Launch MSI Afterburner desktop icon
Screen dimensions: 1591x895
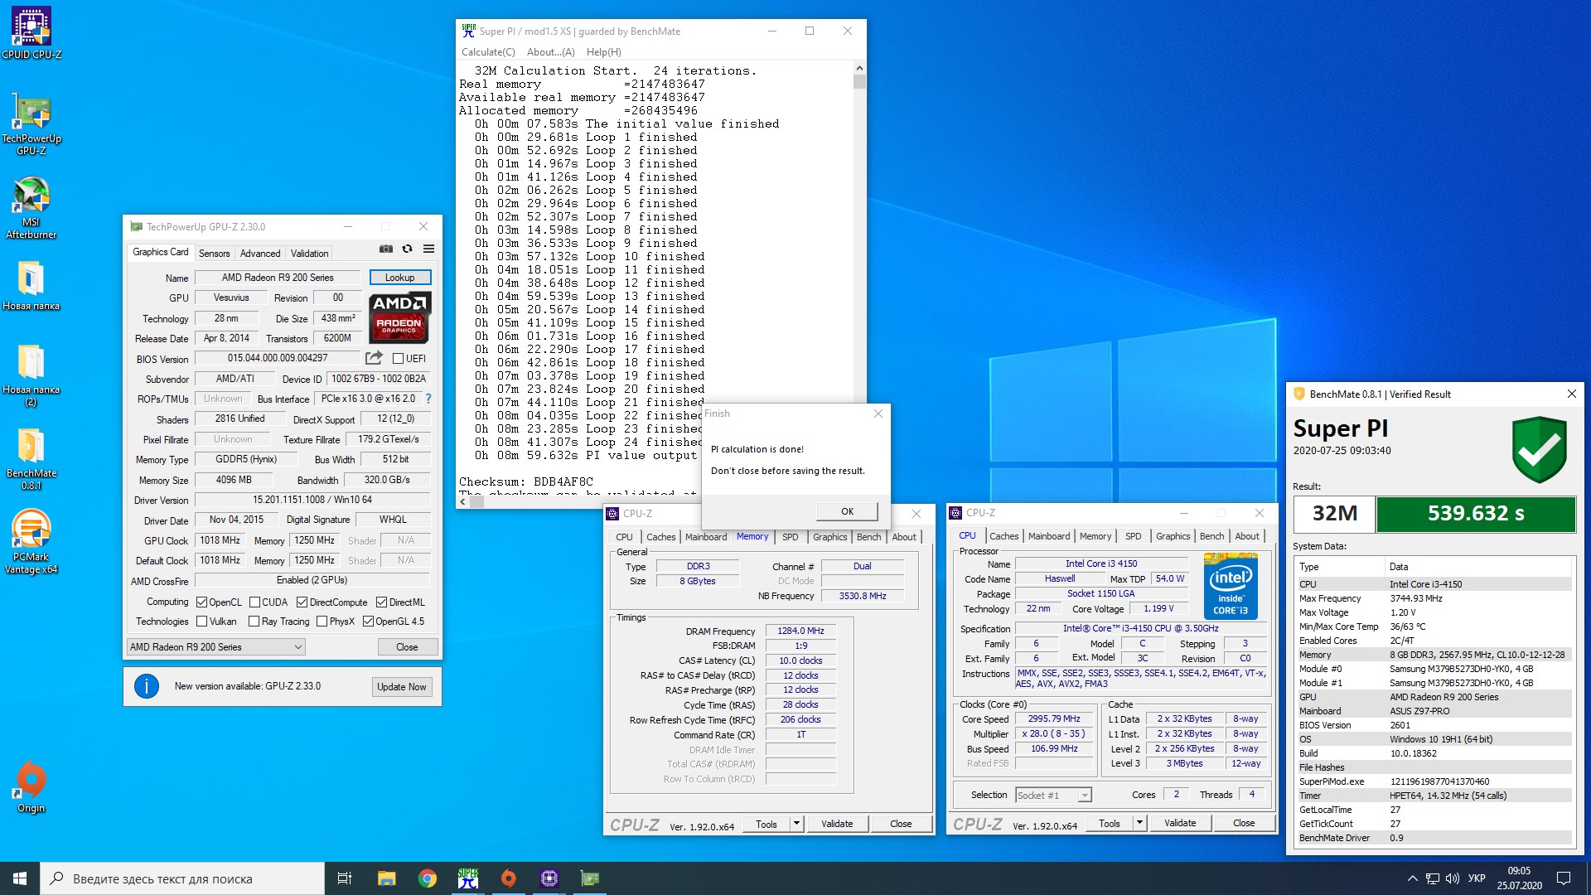(31, 208)
